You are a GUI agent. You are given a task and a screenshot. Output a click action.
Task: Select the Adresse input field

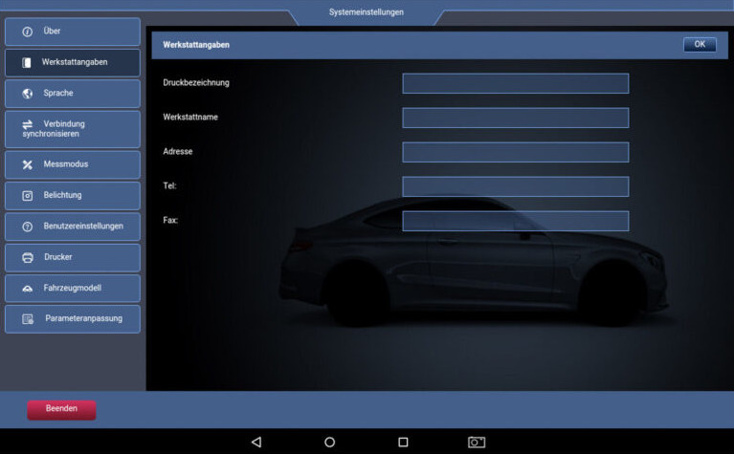[x=515, y=152]
